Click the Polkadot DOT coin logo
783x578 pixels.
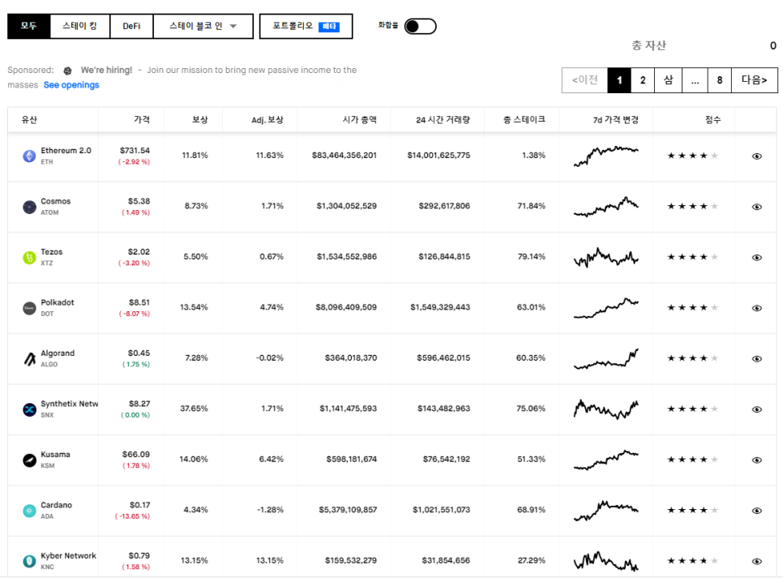coord(29,308)
